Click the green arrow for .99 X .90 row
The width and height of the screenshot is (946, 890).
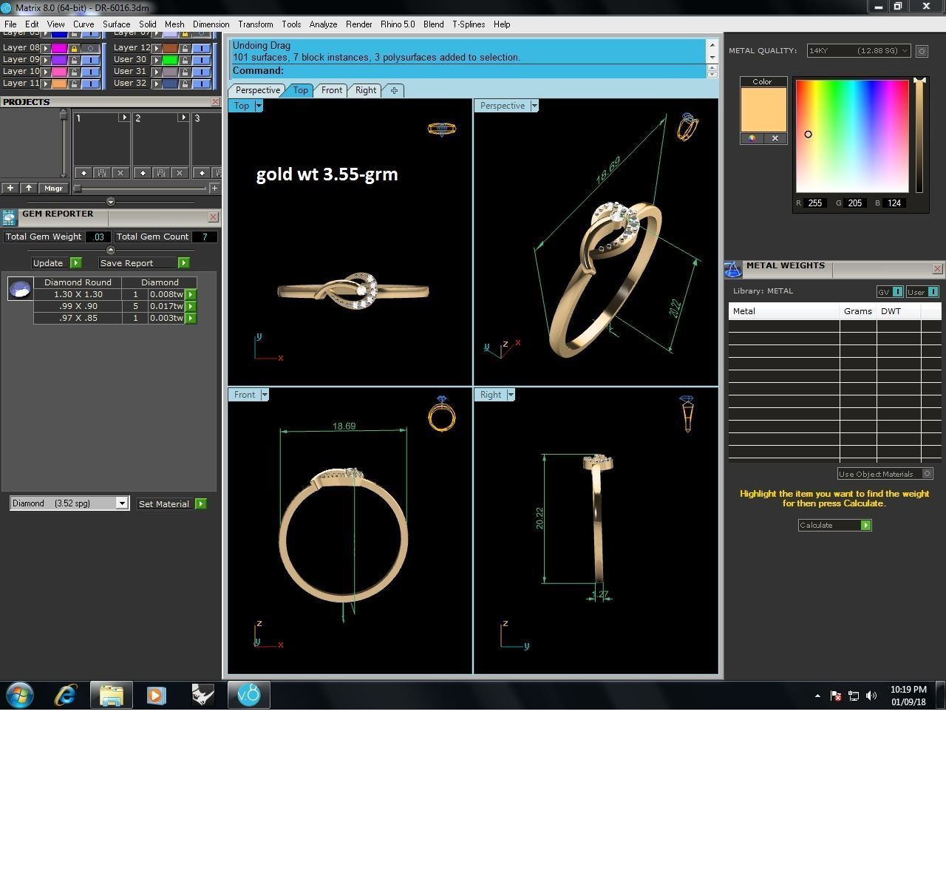pos(191,306)
